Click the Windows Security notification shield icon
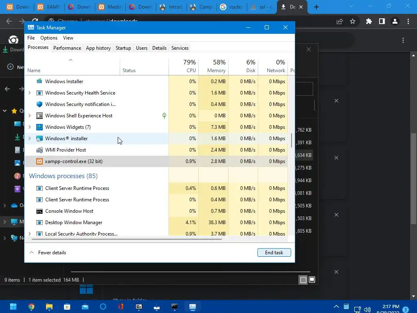This screenshot has height=313, width=417. pos(40,104)
